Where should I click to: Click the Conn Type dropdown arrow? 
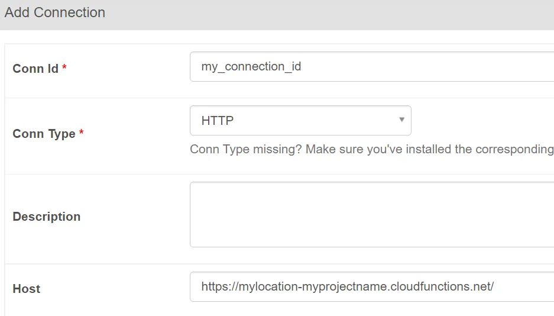pyautogui.click(x=401, y=120)
